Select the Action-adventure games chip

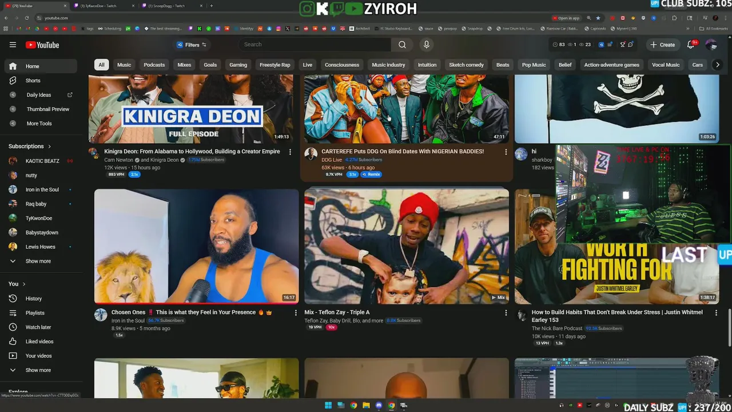(x=611, y=65)
